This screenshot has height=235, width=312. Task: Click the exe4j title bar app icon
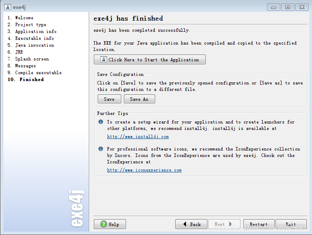(x=8, y=7)
